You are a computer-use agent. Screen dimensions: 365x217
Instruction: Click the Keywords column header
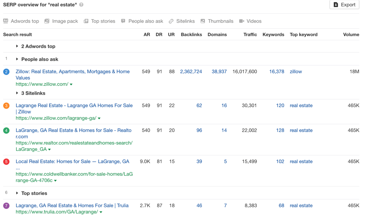(273, 35)
